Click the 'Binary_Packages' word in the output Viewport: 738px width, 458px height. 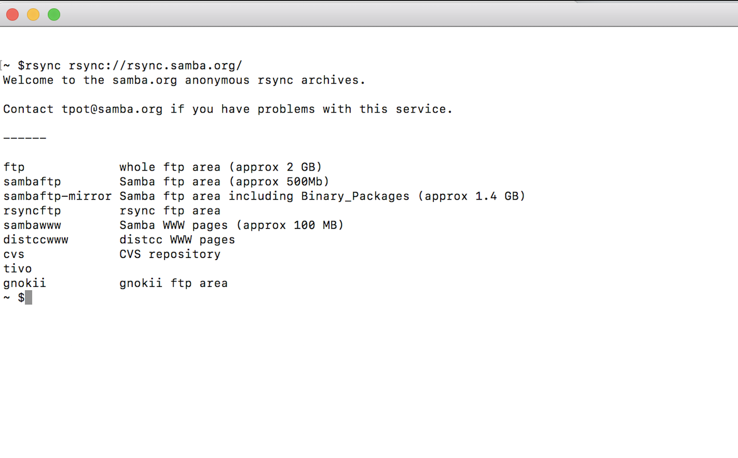pyautogui.click(x=355, y=196)
